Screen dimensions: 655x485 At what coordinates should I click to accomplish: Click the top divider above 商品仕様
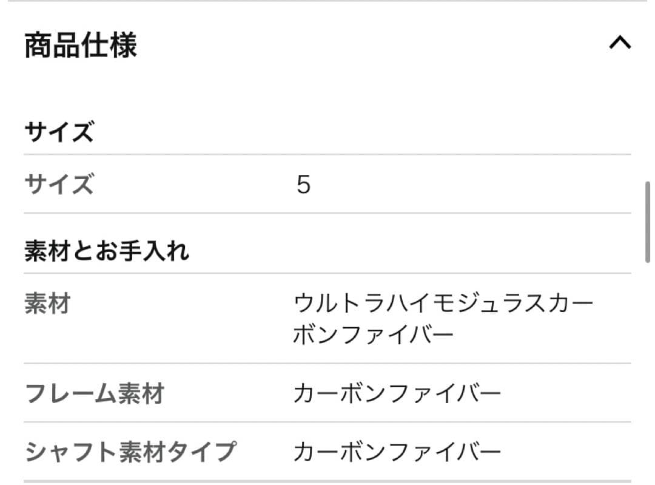tap(327, 1)
